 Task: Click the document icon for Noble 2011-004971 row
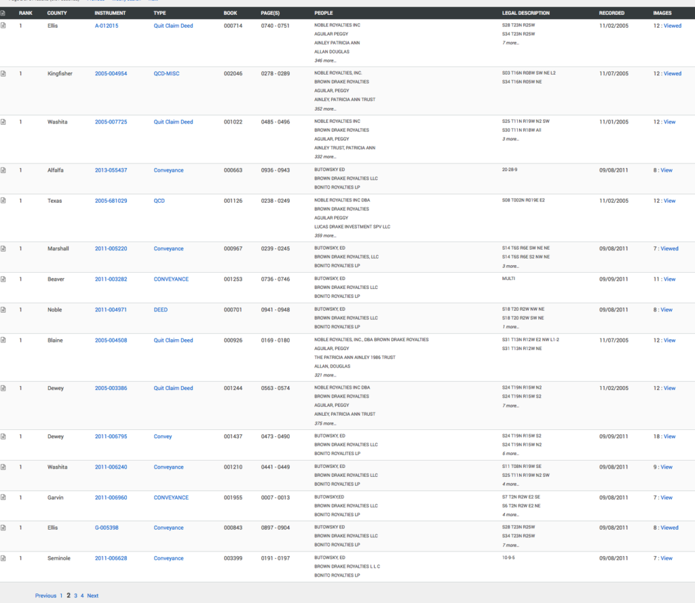click(3, 310)
